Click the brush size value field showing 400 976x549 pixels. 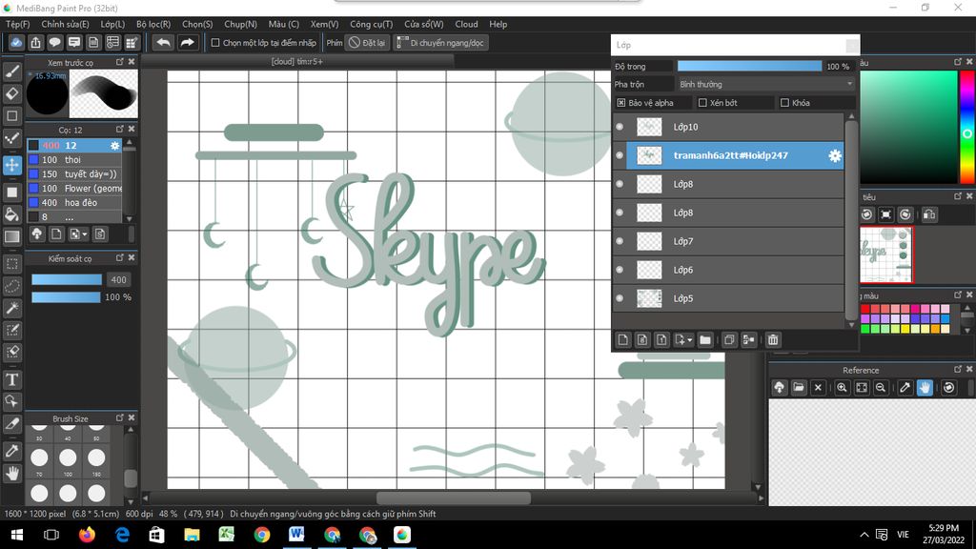click(119, 280)
